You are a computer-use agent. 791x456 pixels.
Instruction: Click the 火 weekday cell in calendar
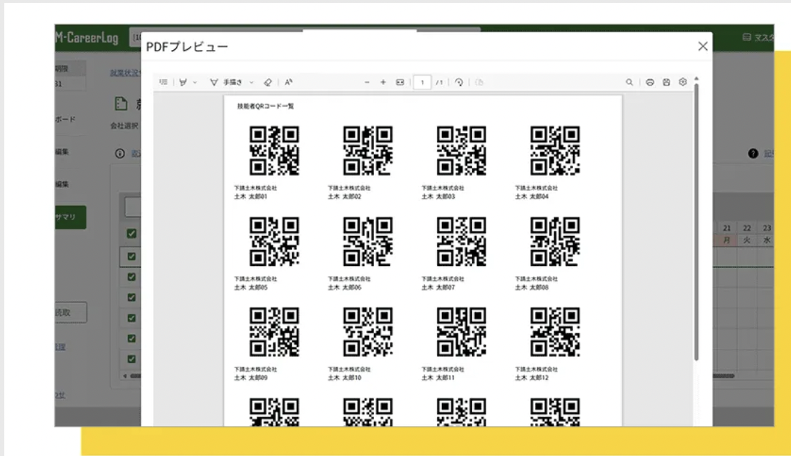coord(747,240)
